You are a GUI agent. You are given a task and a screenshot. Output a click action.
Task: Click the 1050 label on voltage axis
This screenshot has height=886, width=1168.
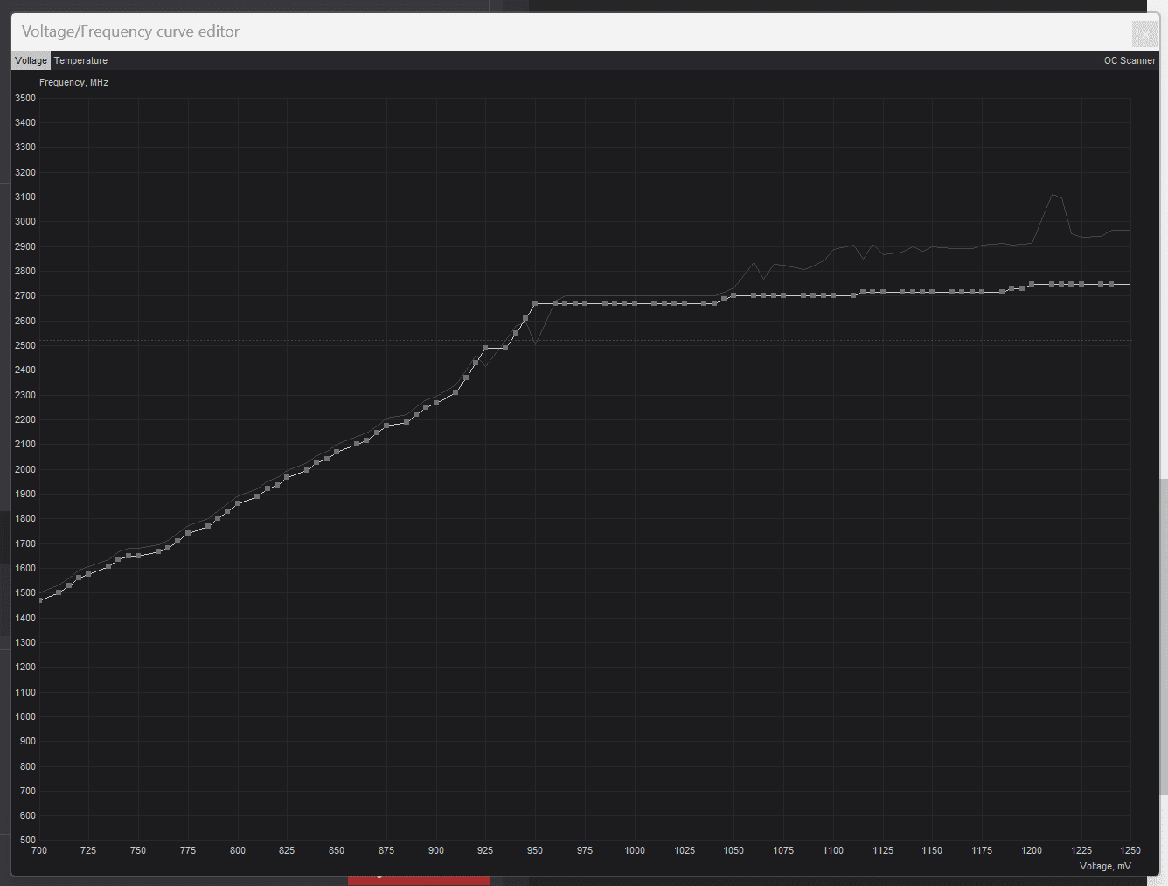point(733,850)
